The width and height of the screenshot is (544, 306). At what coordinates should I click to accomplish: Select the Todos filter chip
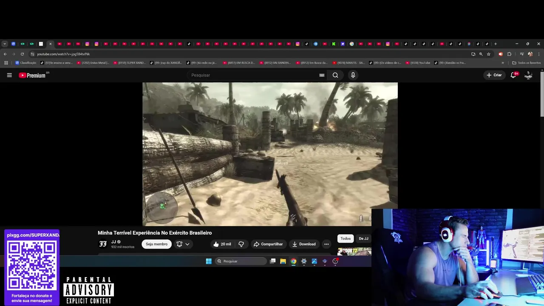click(346, 238)
